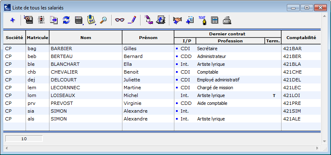Click the horizontal scrollbar right arrow
The height and width of the screenshot is (155, 331).
tap(317, 148)
